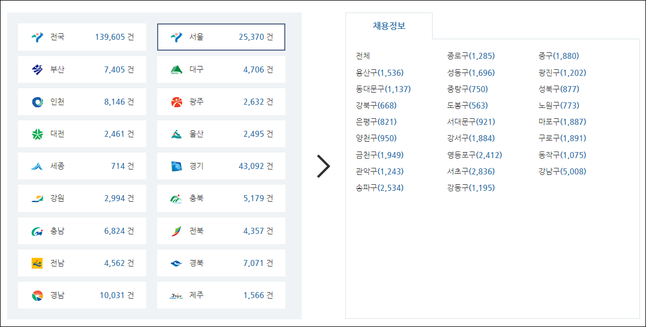View 중랑구(750) listings

click(x=467, y=89)
